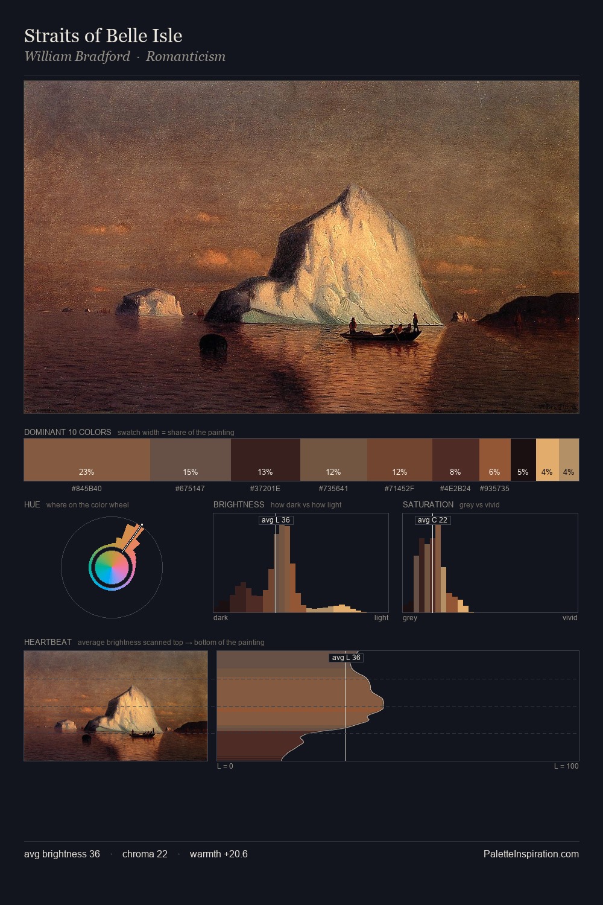Select the 15% swatch #675147
This screenshot has width=603, height=905.
[x=191, y=460]
